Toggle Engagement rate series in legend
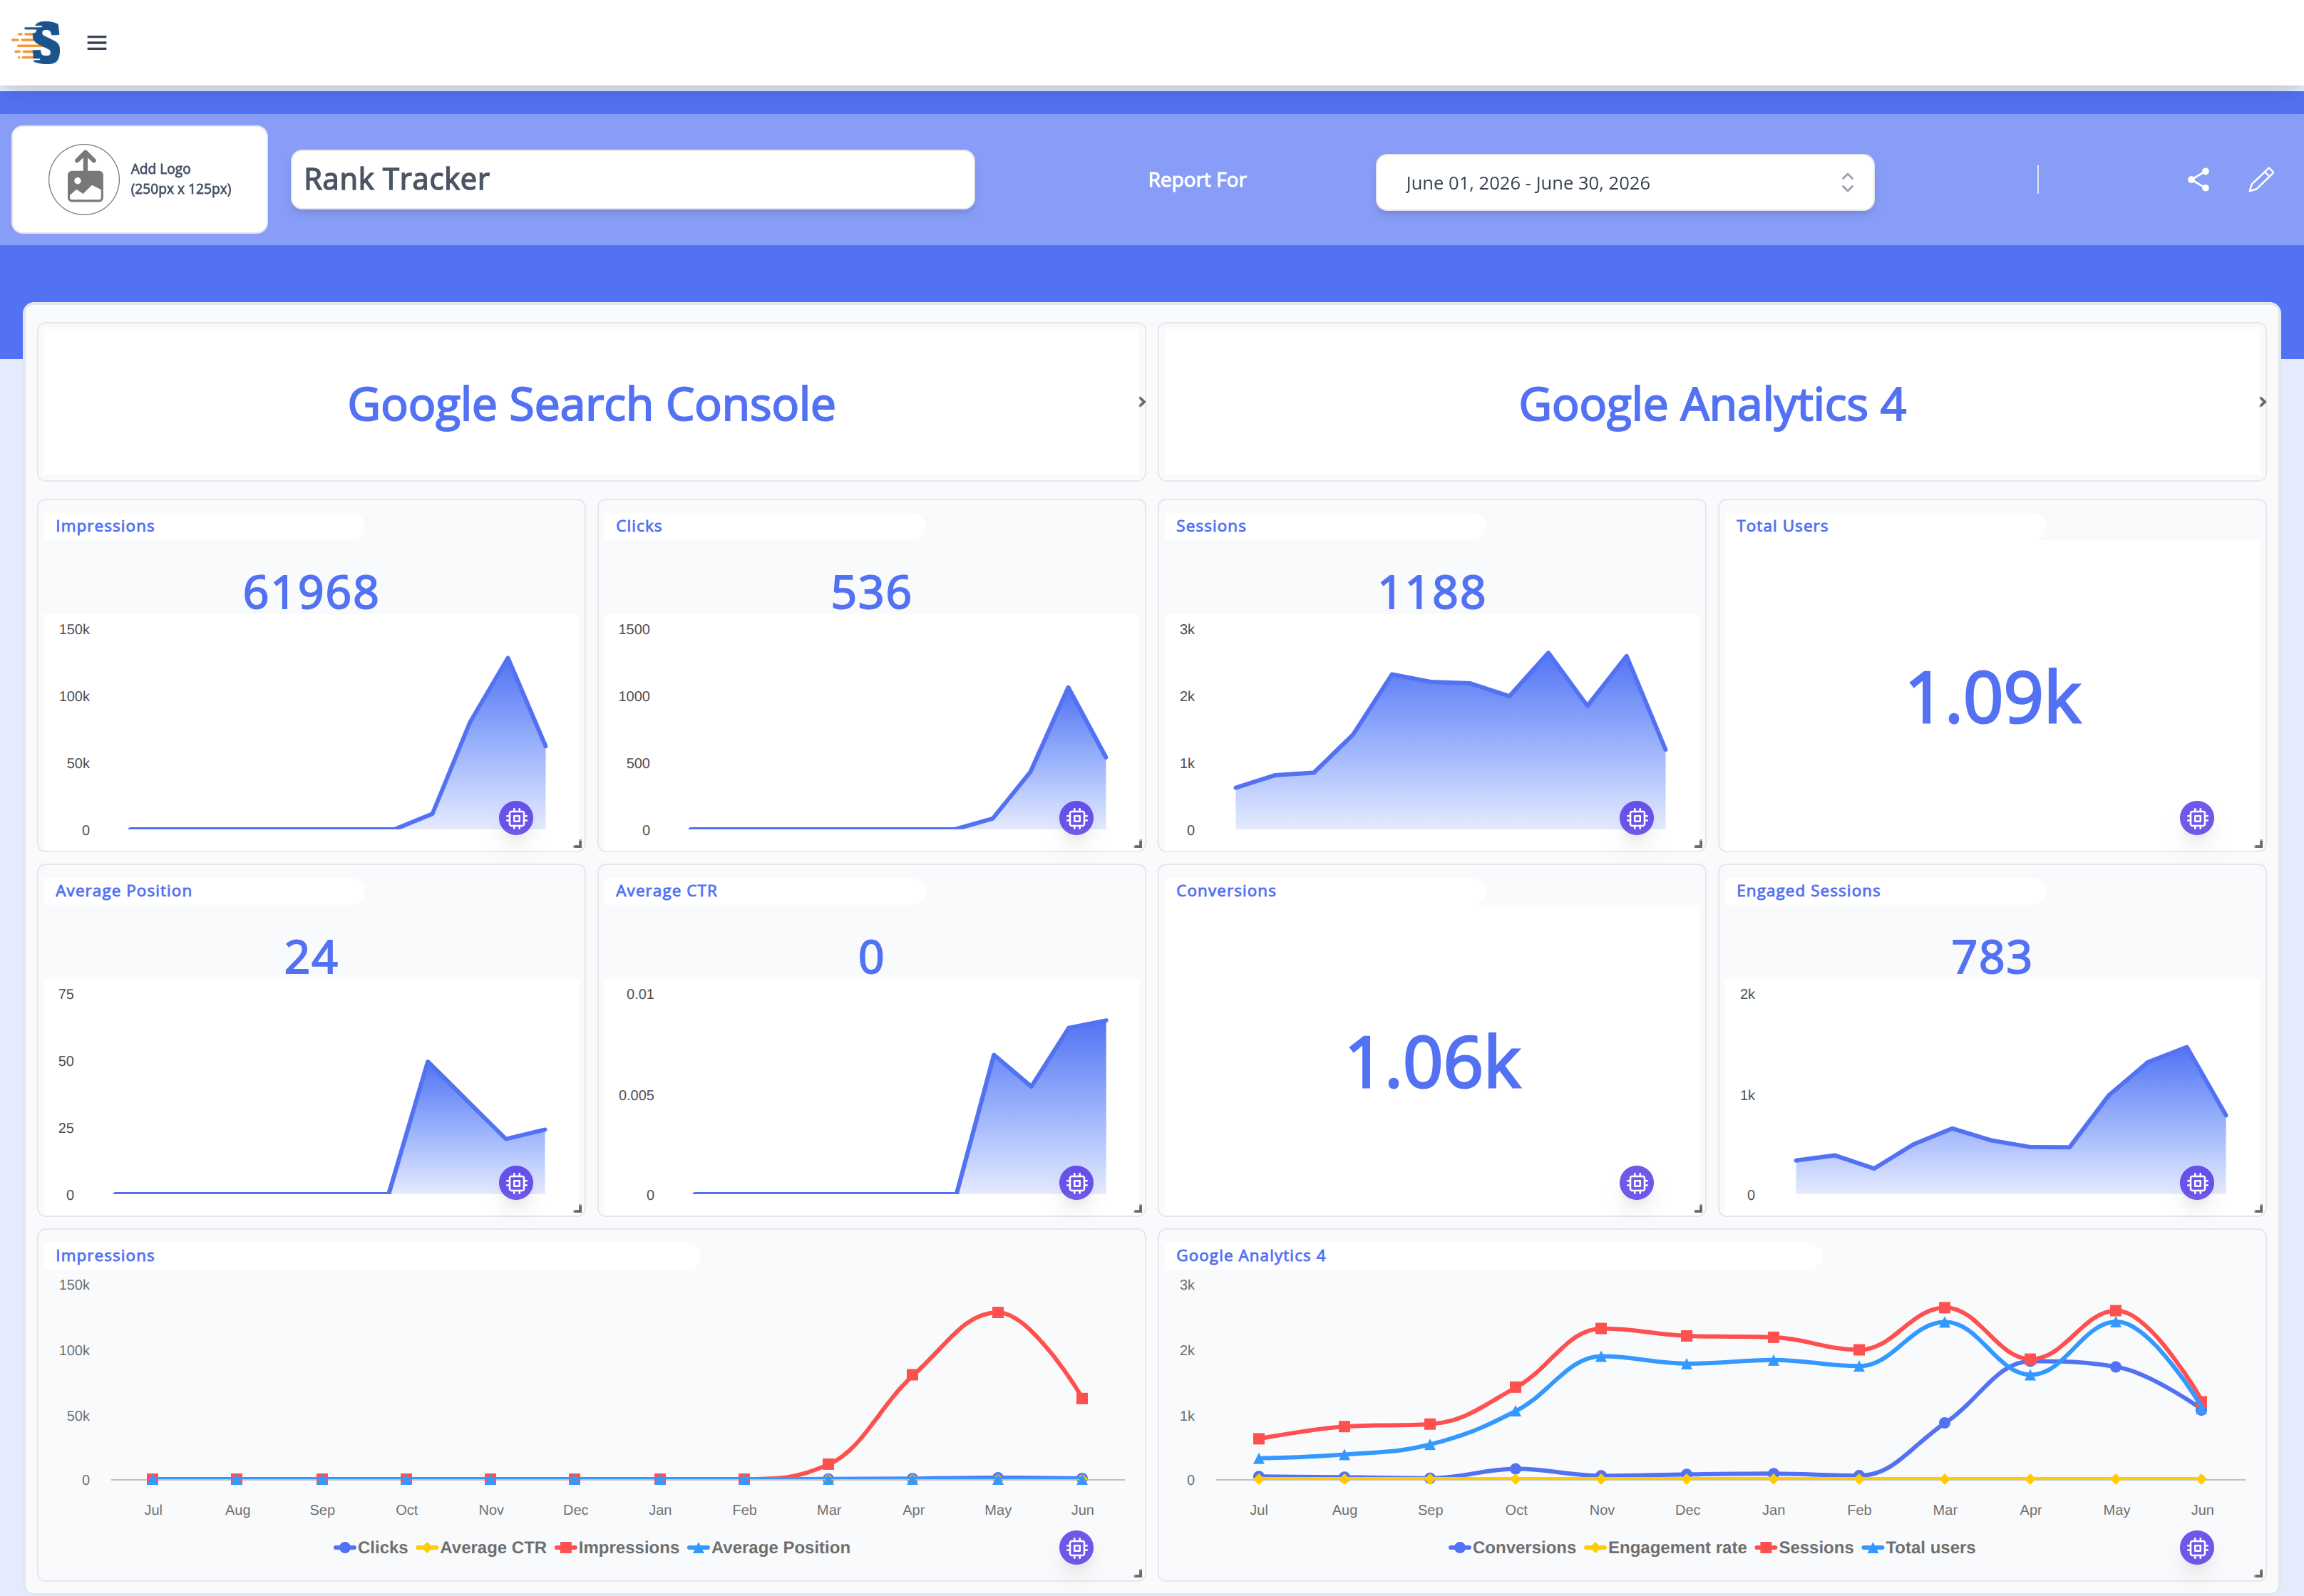This screenshot has height=1596, width=2304. coord(1666,1548)
